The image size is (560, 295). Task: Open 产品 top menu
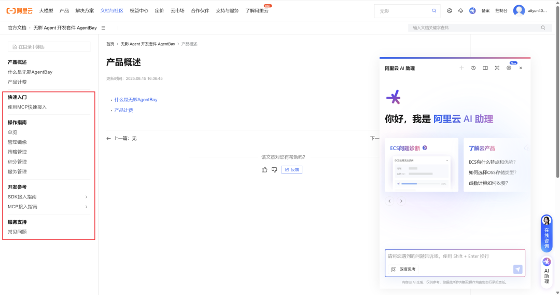point(64,11)
